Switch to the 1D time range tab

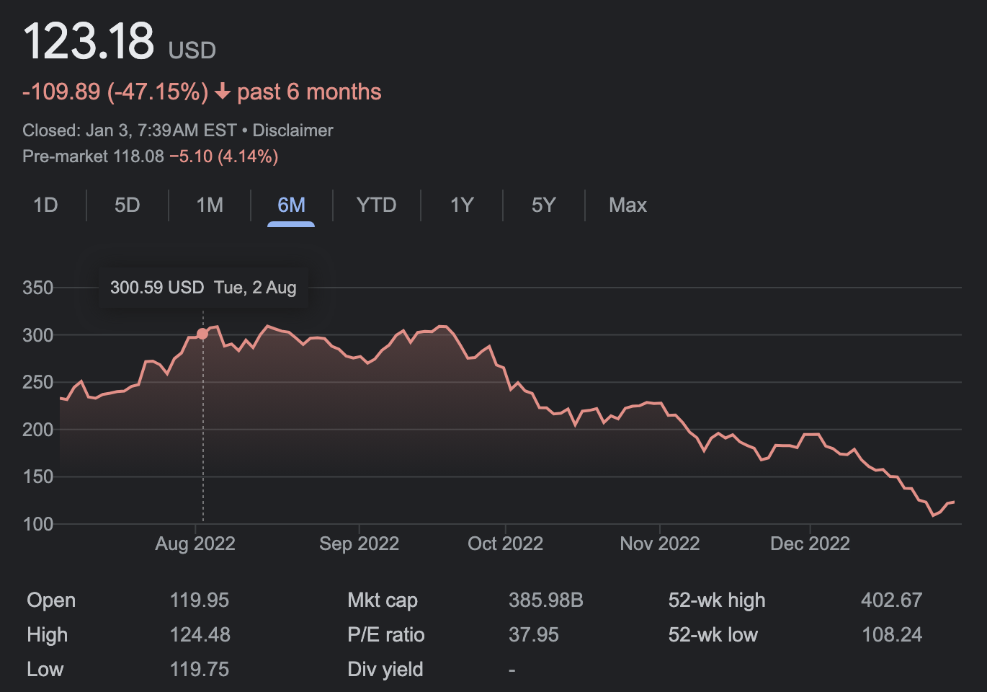(x=45, y=205)
